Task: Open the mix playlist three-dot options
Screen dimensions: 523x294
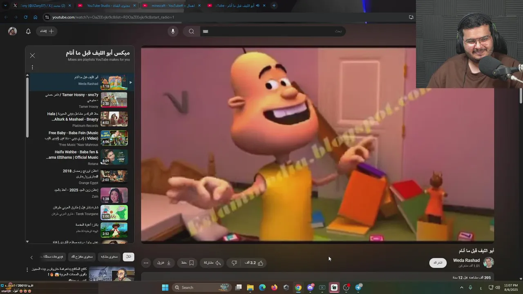Action: point(32,67)
